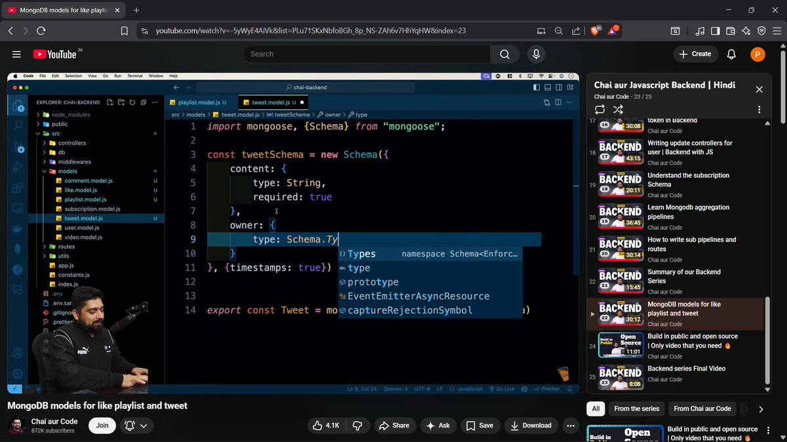Screen dimensions: 787x442
Task: Close the Chai aur Javascript Backend playlist panel
Action: click(759, 89)
